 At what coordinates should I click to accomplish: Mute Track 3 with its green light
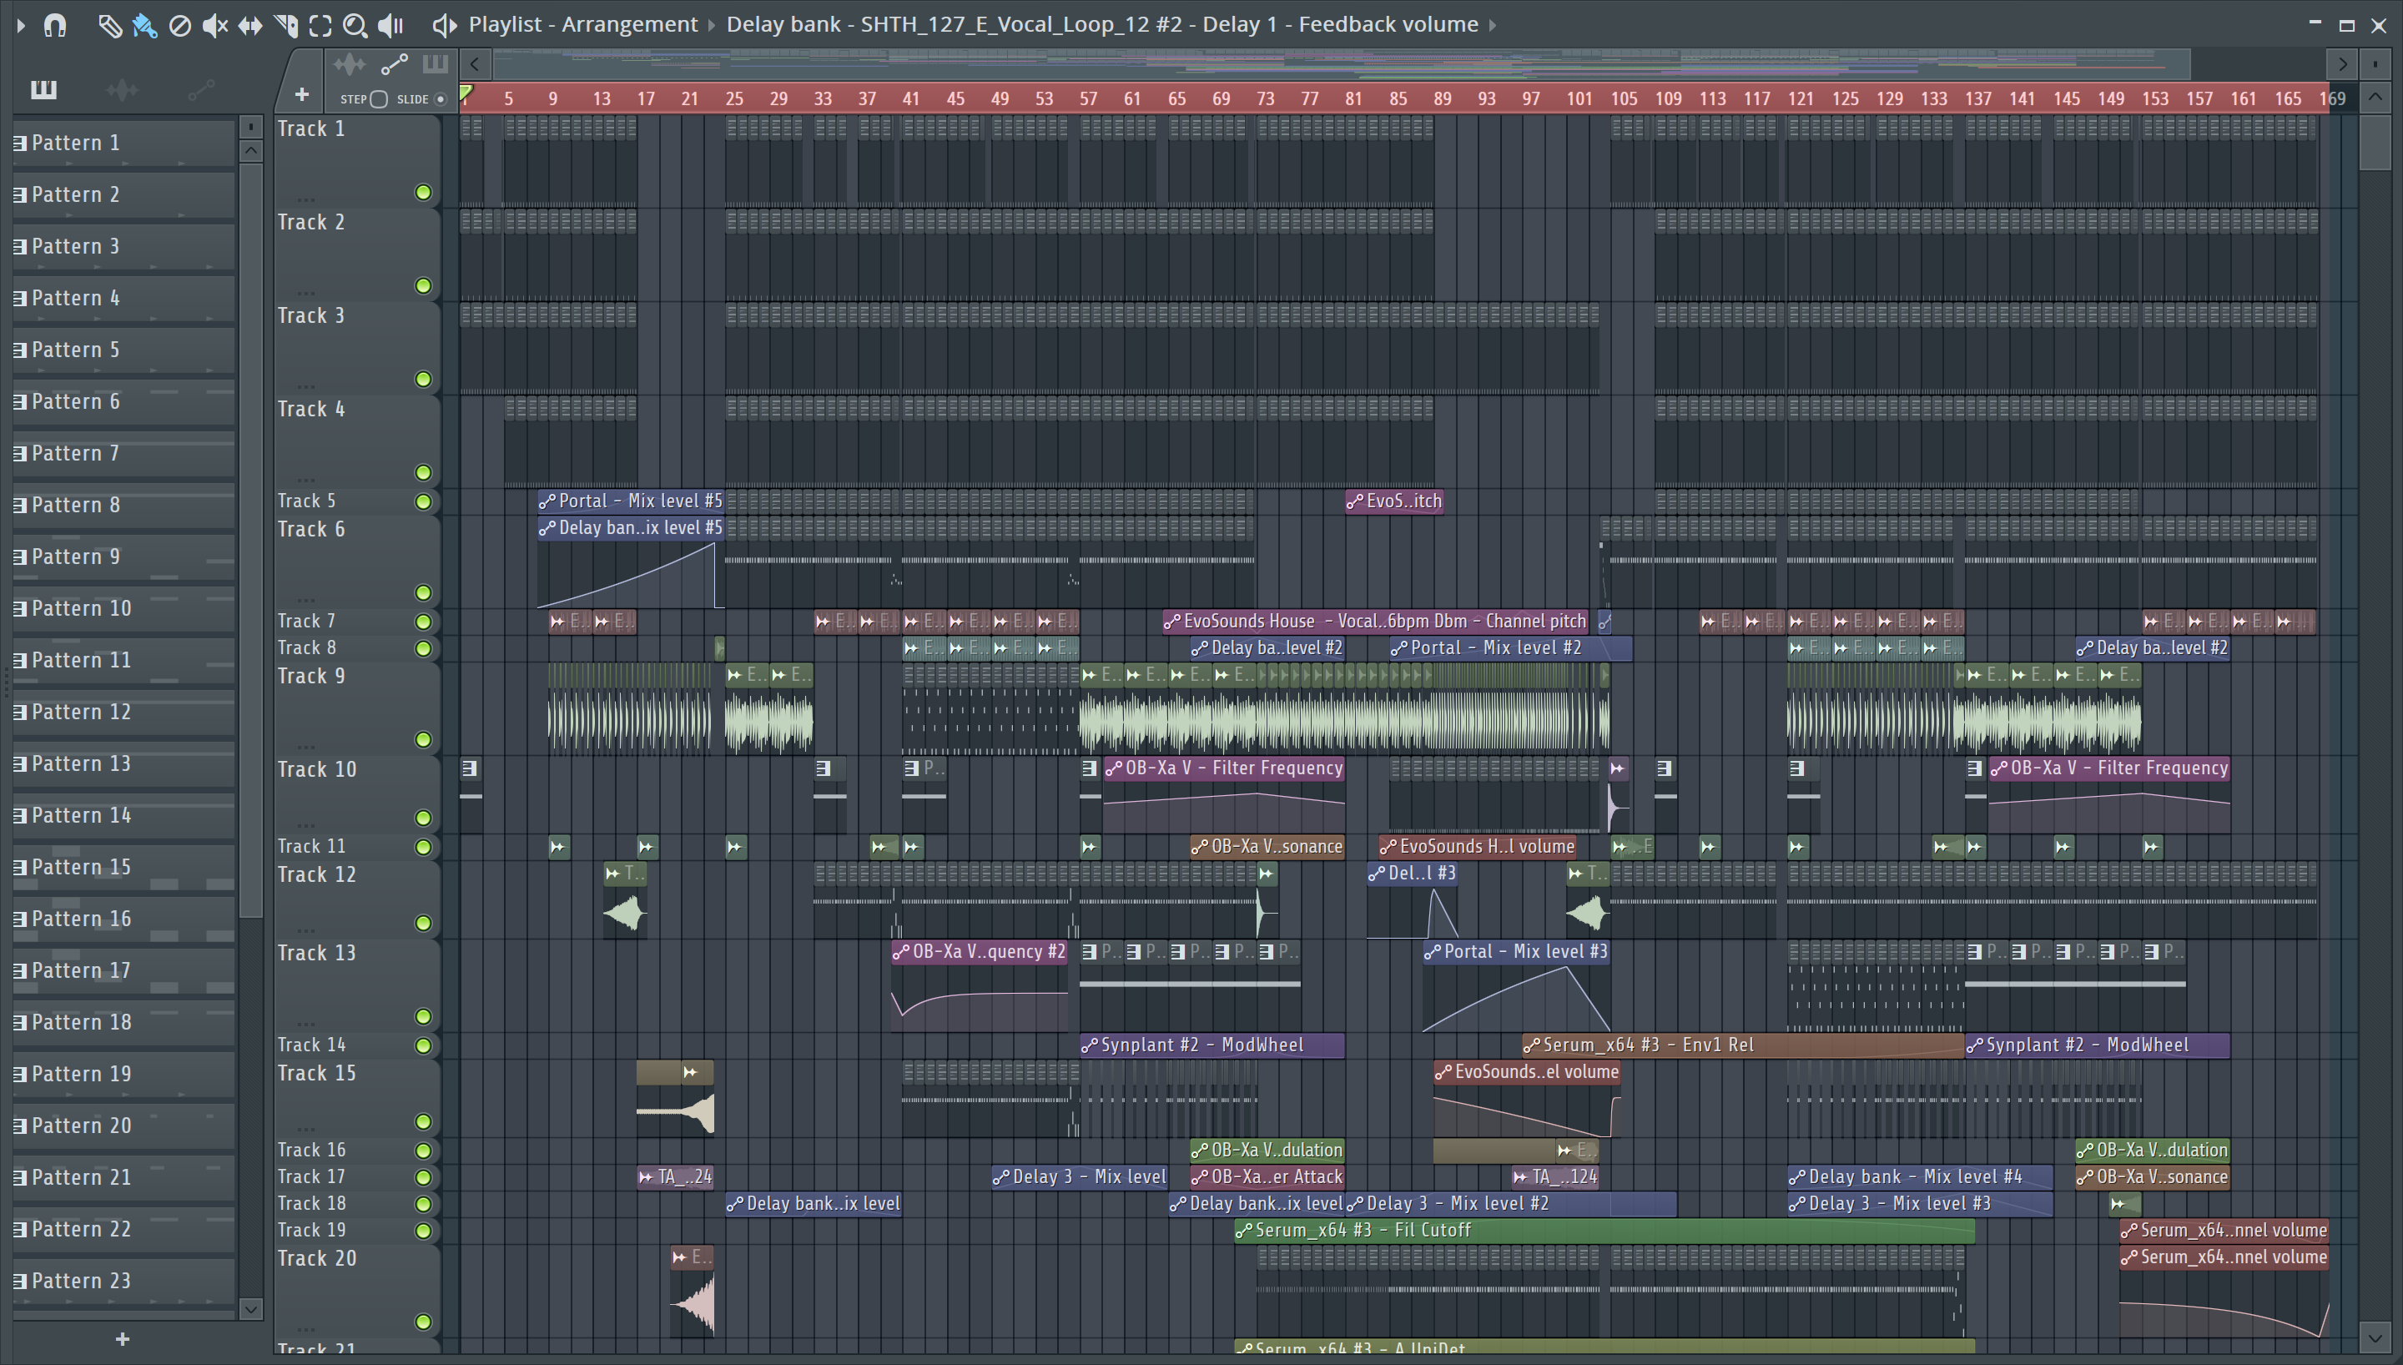(424, 379)
